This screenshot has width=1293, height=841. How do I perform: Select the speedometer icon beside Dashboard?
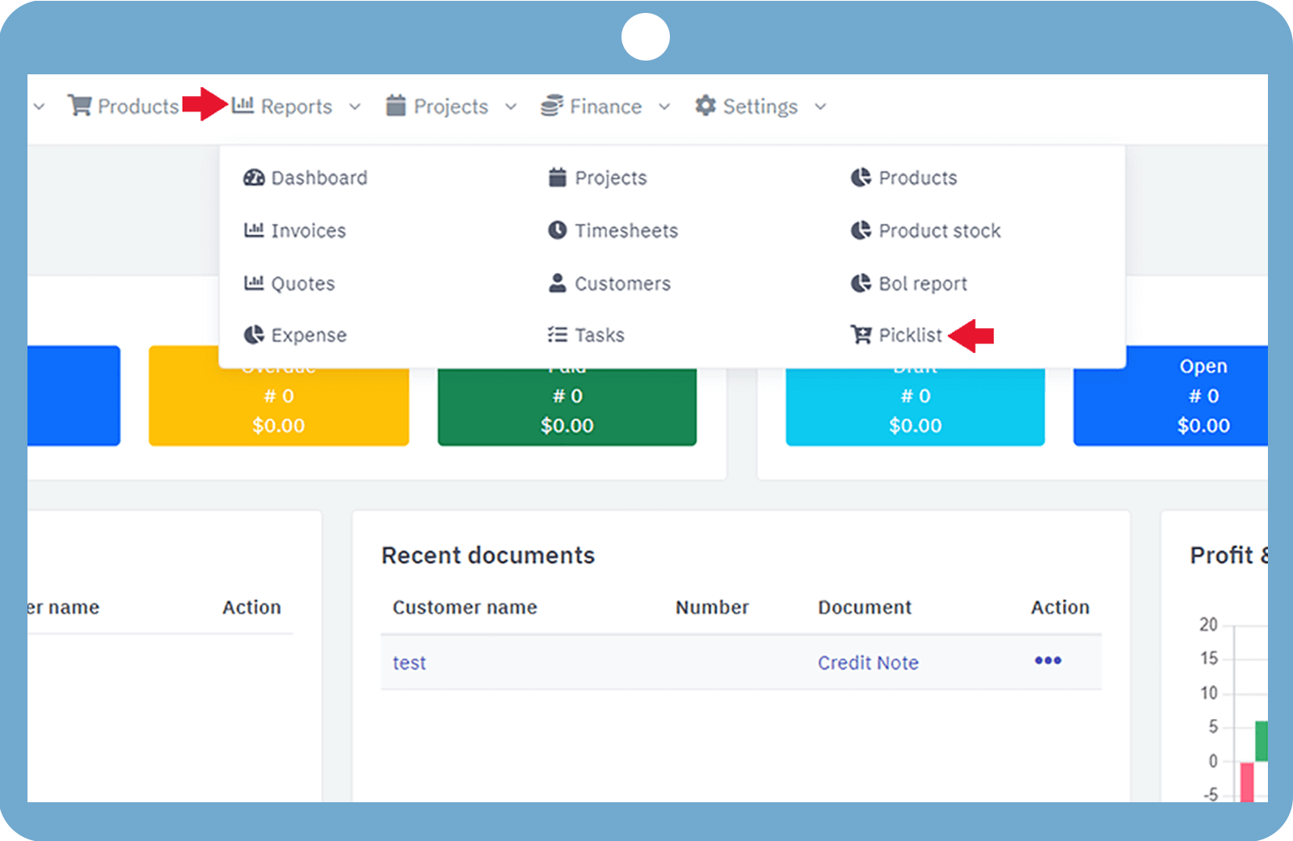click(253, 178)
